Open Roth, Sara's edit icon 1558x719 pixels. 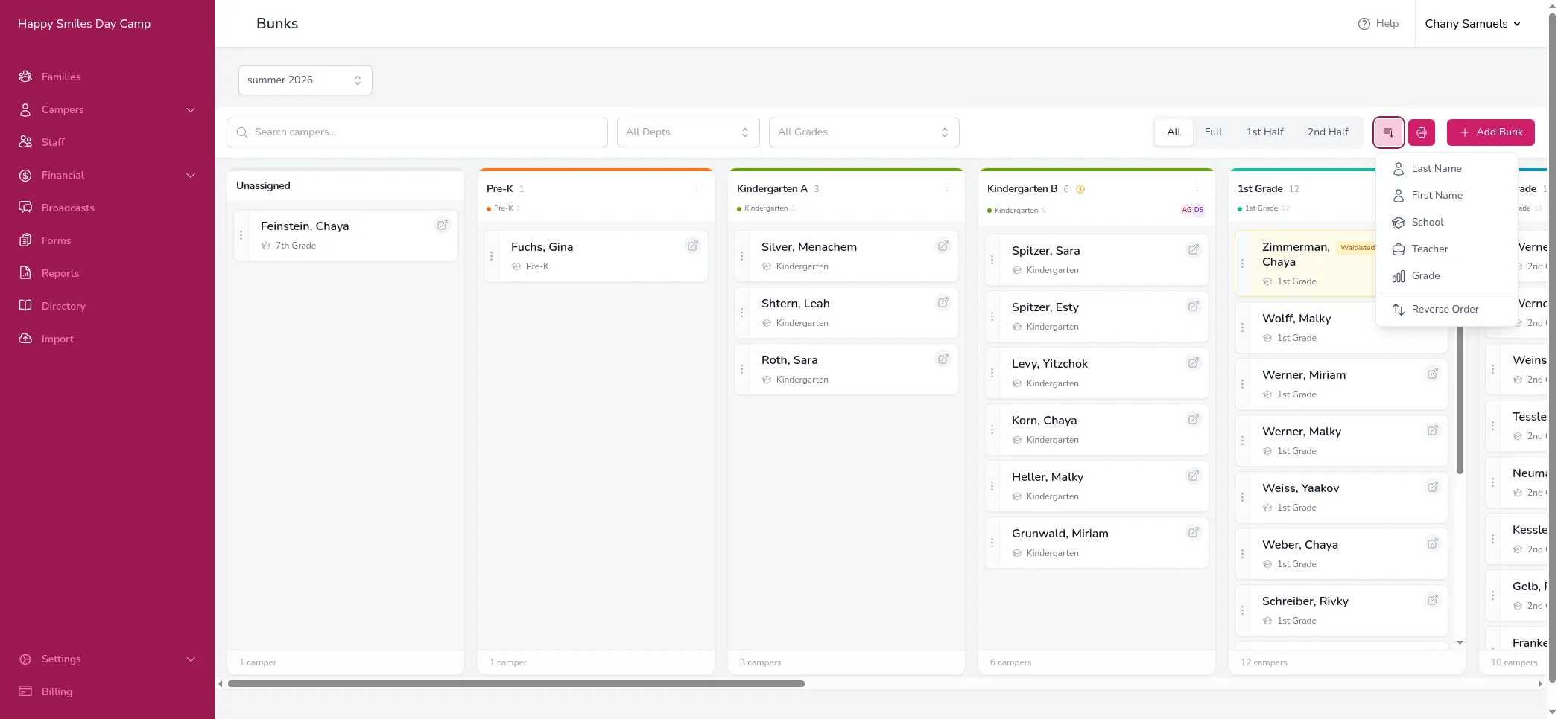pyautogui.click(x=943, y=359)
